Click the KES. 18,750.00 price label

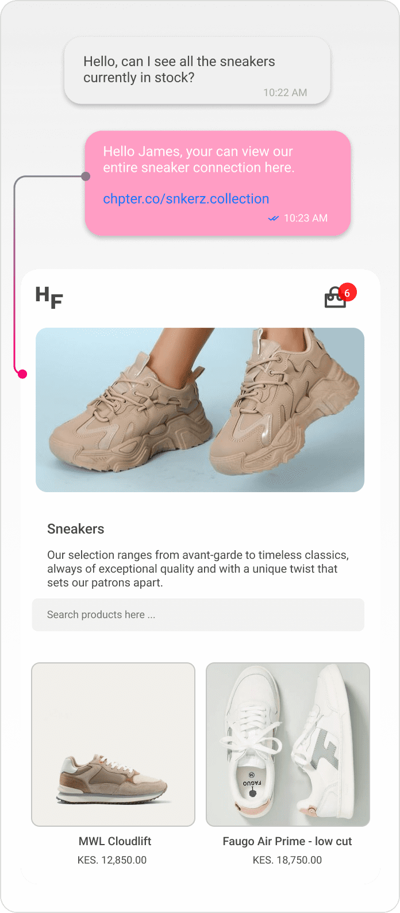(x=287, y=860)
